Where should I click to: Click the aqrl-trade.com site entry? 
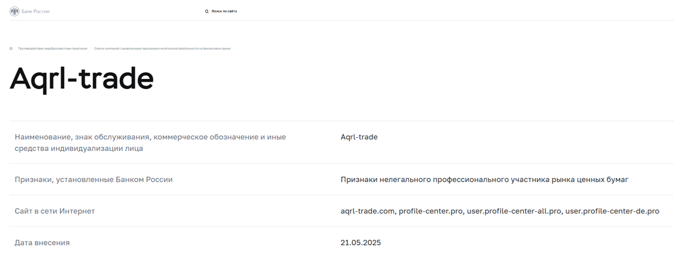pos(367,211)
